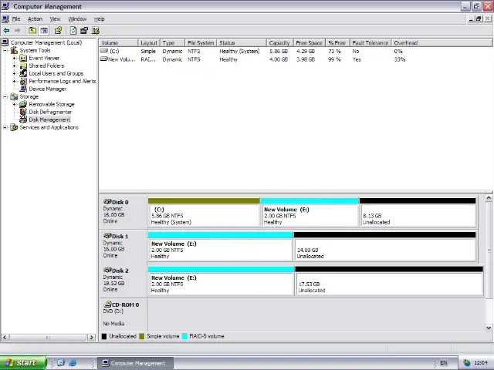This screenshot has width=494, height=370.
Task: Click the CD-ROM 0 drive icon
Action: (108, 304)
